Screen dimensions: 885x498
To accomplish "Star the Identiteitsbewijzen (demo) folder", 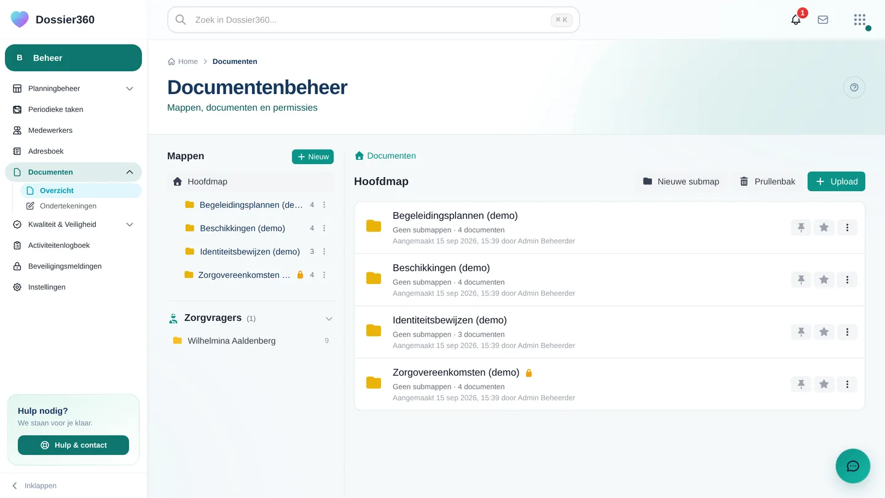I will tap(824, 332).
